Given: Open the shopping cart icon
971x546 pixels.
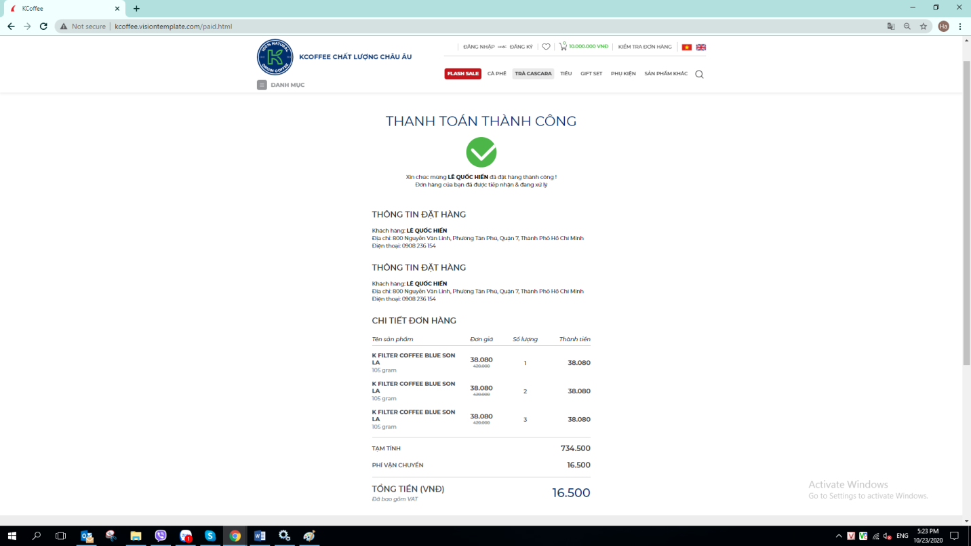Looking at the screenshot, I should [x=563, y=47].
